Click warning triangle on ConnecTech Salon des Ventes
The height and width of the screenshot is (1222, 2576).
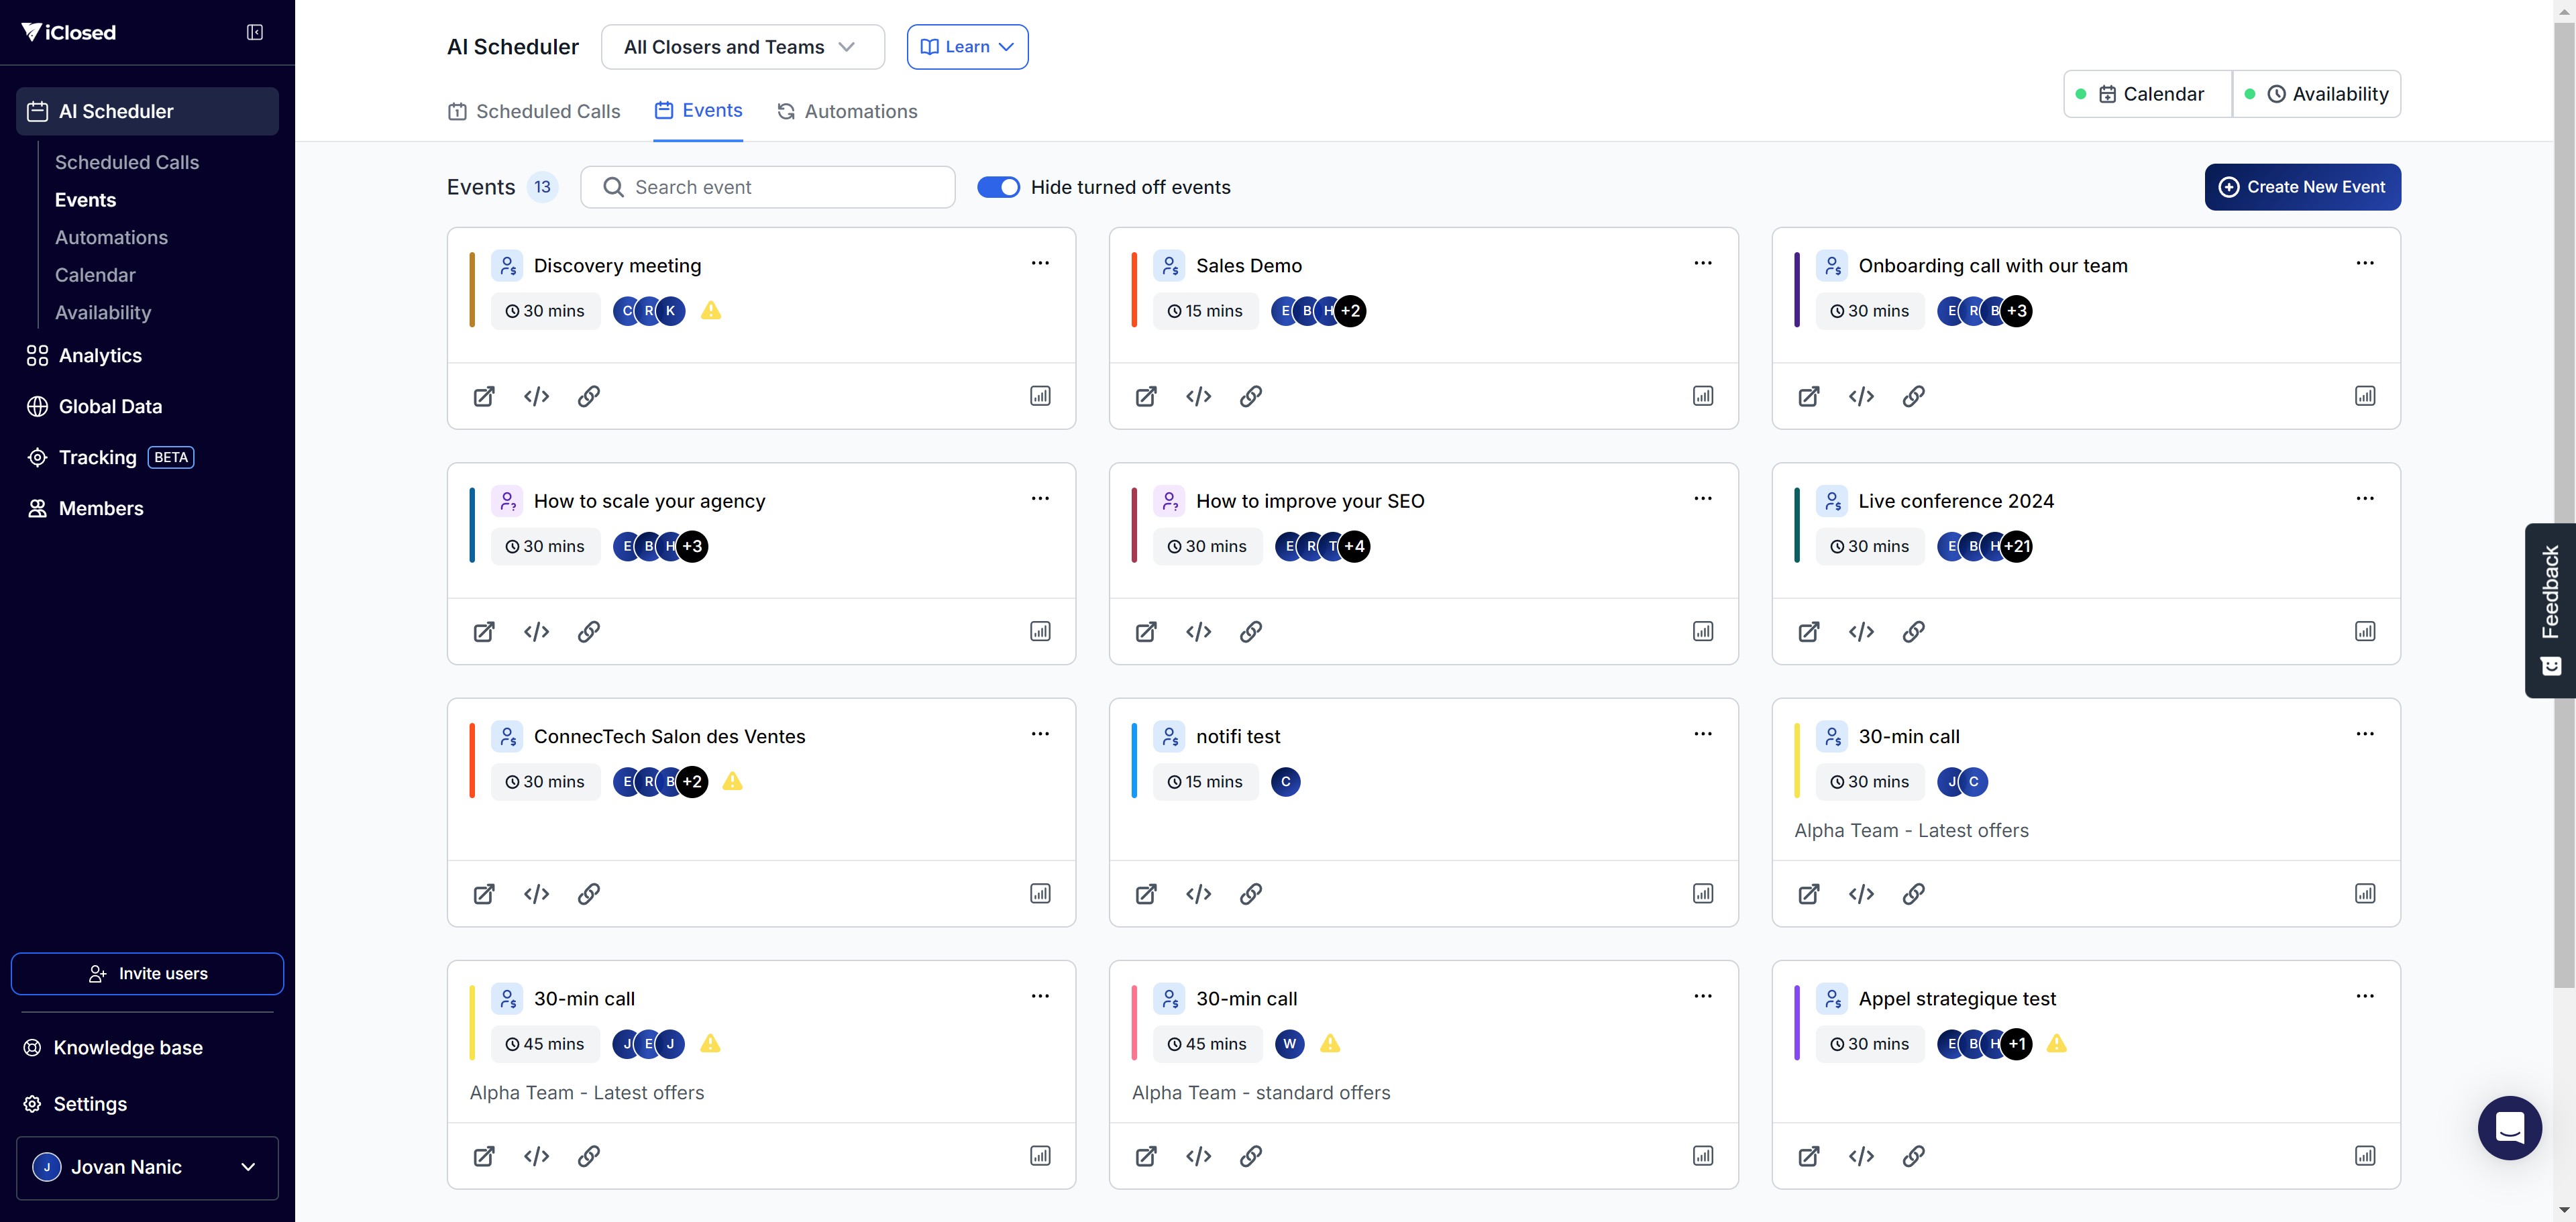point(732,781)
